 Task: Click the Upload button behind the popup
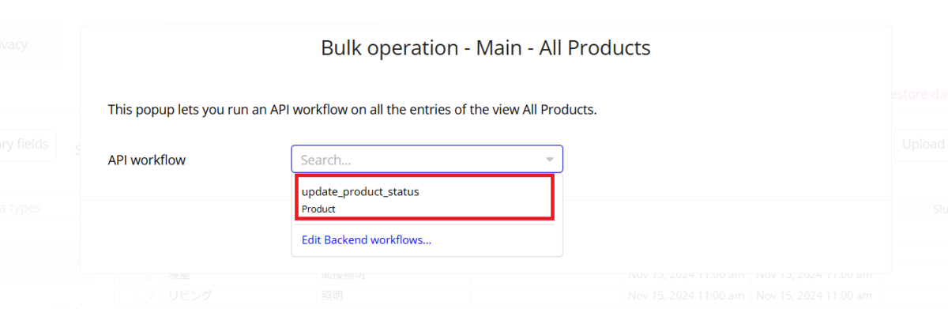click(923, 144)
